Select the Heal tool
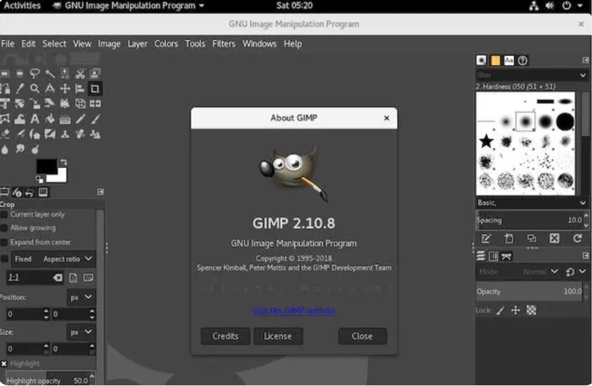 [x=80, y=134]
